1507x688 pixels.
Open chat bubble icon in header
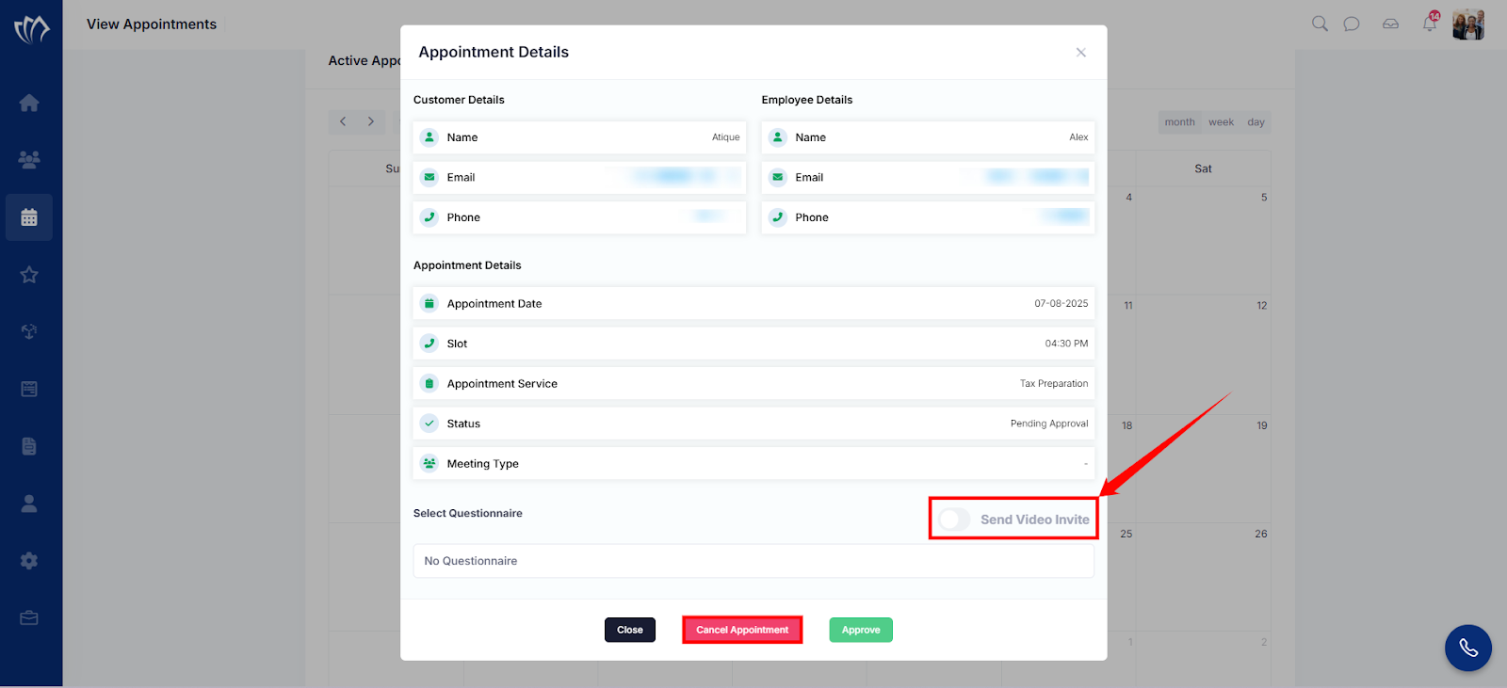coord(1352,24)
